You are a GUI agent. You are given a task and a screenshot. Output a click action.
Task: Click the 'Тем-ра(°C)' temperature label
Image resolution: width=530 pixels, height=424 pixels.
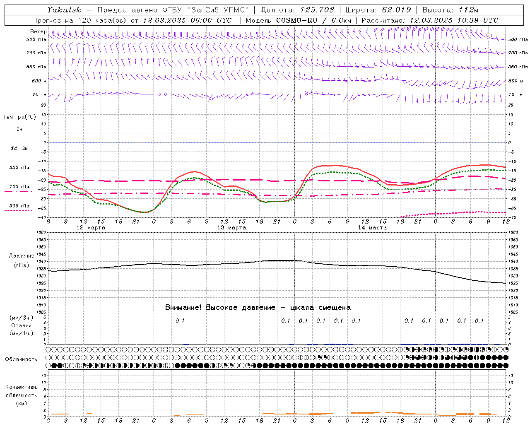[19, 117]
